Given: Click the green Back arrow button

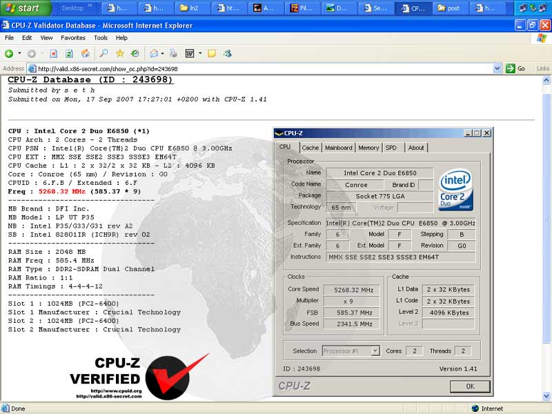Looking at the screenshot, I should click(9, 54).
